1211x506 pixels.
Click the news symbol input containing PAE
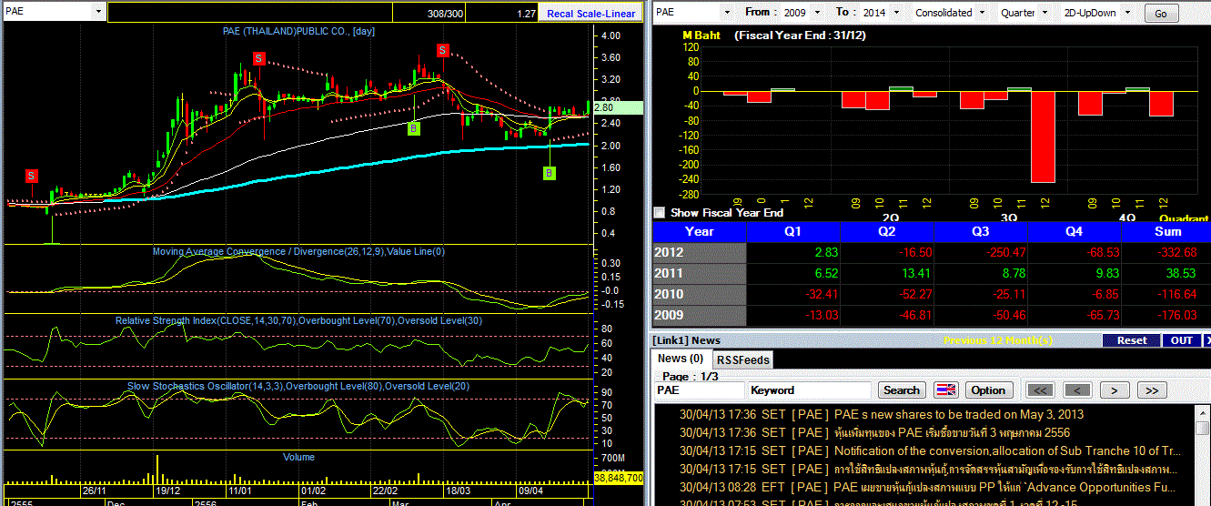pos(699,390)
